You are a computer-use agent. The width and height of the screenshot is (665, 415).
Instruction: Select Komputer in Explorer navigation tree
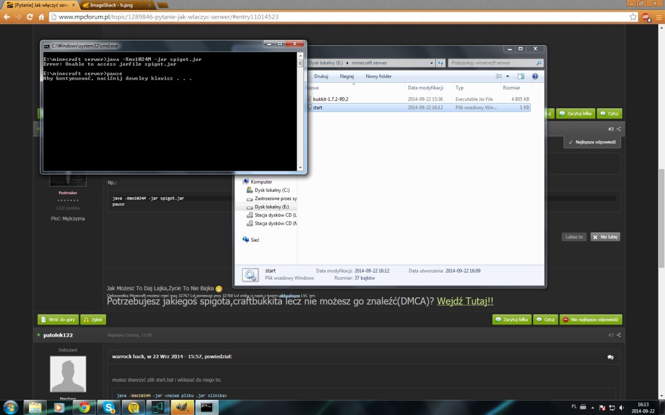coord(261,182)
